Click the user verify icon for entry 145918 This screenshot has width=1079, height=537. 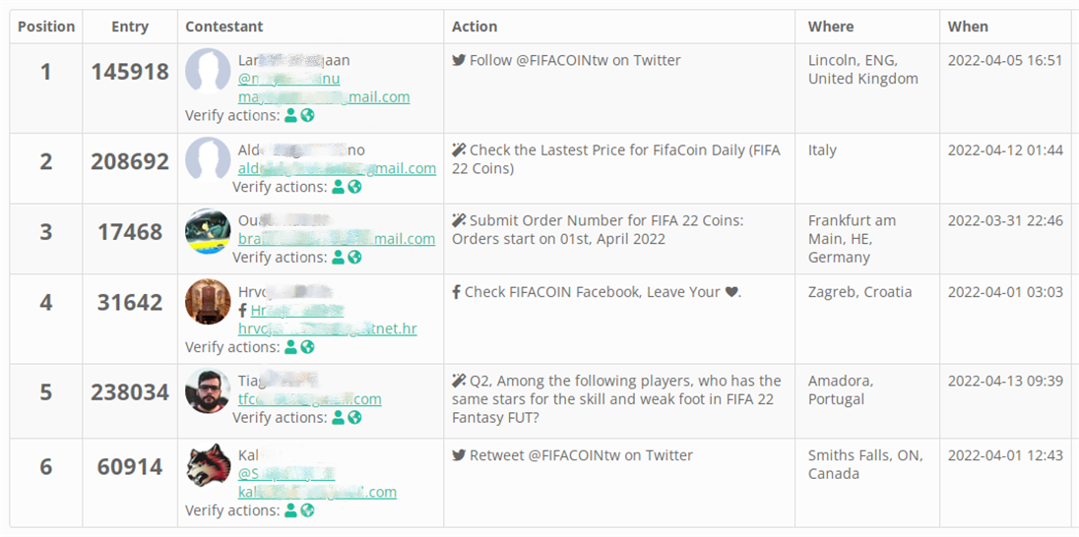coord(290,116)
